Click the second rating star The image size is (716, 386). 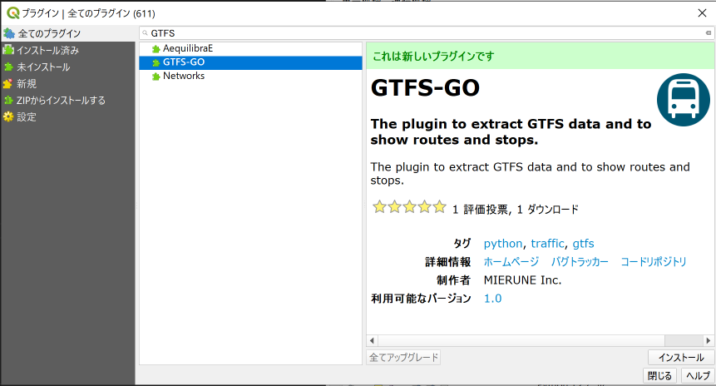pyautogui.click(x=394, y=207)
